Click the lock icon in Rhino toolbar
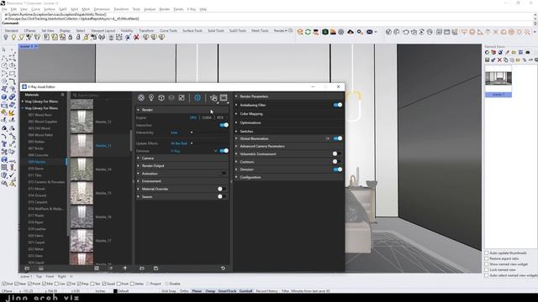The image size is (538, 302). (71, 37)
